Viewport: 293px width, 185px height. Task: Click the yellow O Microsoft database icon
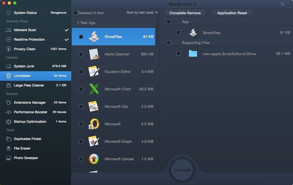[x=94, y=124]
